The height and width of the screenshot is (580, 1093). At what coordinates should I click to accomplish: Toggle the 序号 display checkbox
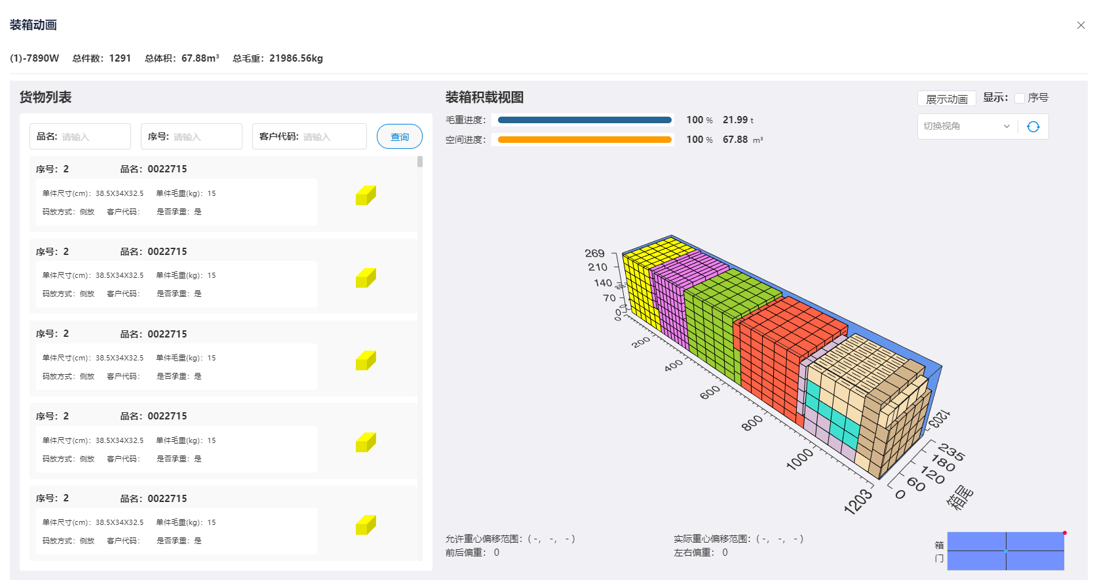[1020, 98]
